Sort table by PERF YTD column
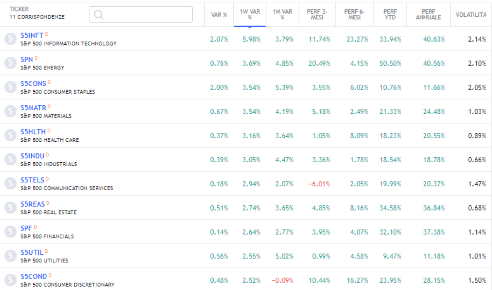Viewport: 492px width, 290px height. click(390, 15)
